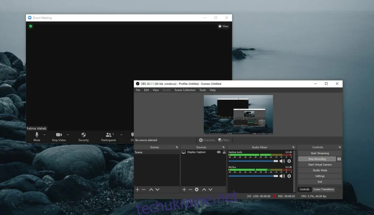Open the Scene Collection menu in OBS
The image size is (374, 215).
click(185, 90)
